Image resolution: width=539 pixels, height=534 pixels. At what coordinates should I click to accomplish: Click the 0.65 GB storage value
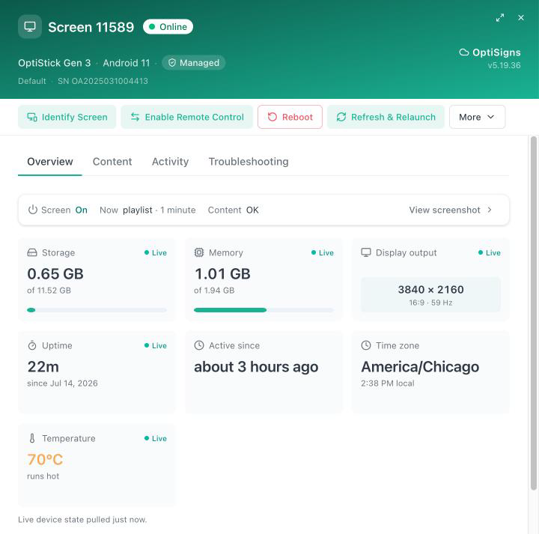point(55,274)
